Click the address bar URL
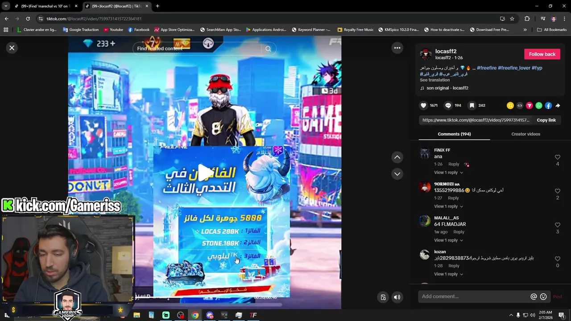The height and width of the screenshot is (321, 571). pyautogui.click(x=94, y=19)
